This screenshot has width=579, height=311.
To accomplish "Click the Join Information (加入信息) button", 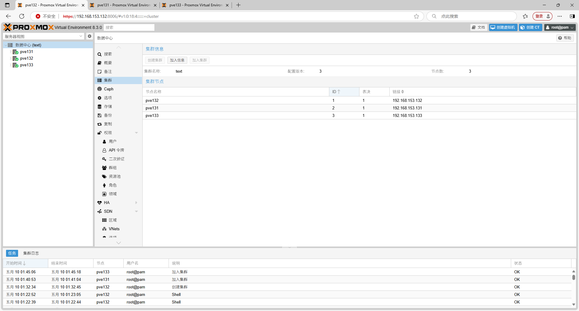I will (177, 60).
